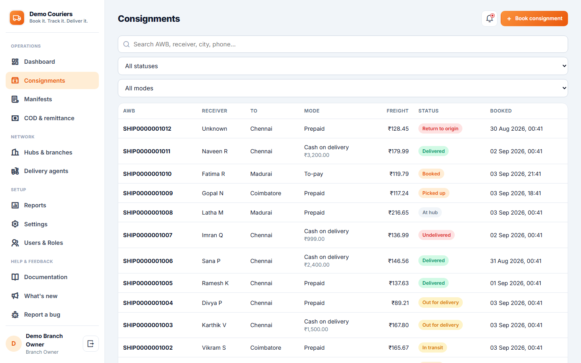Click receiver name Karthik V
581x363 pixels.
(214, 325)
